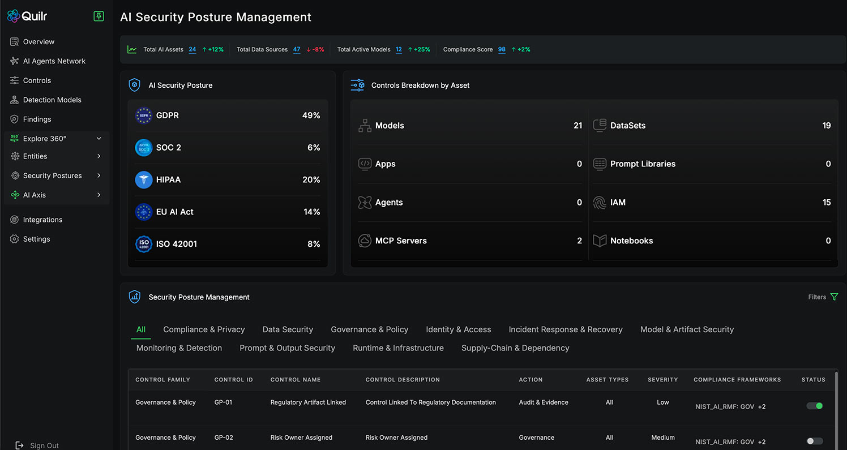The image size is (847, 450).
Task: Disable the GP-01 control status toggle
Action: 815,406
